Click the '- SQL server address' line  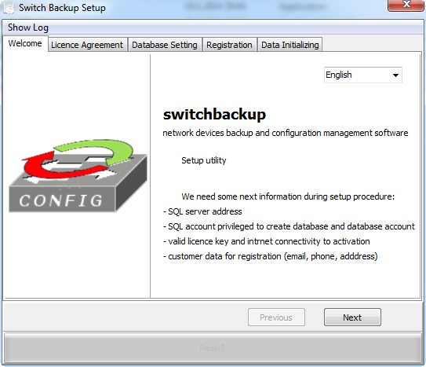(x=202, y=211)
